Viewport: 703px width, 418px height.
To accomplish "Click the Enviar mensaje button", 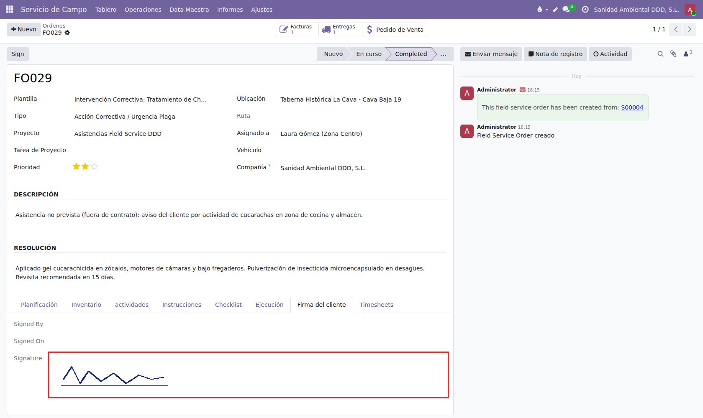I will pyautogui.click(x=491, y=54).
